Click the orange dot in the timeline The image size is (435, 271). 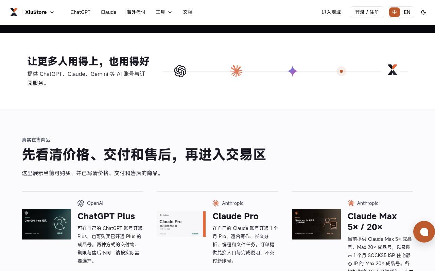click(341, 71)
